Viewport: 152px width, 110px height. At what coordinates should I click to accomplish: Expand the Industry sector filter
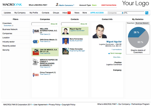tap(9, 42)
